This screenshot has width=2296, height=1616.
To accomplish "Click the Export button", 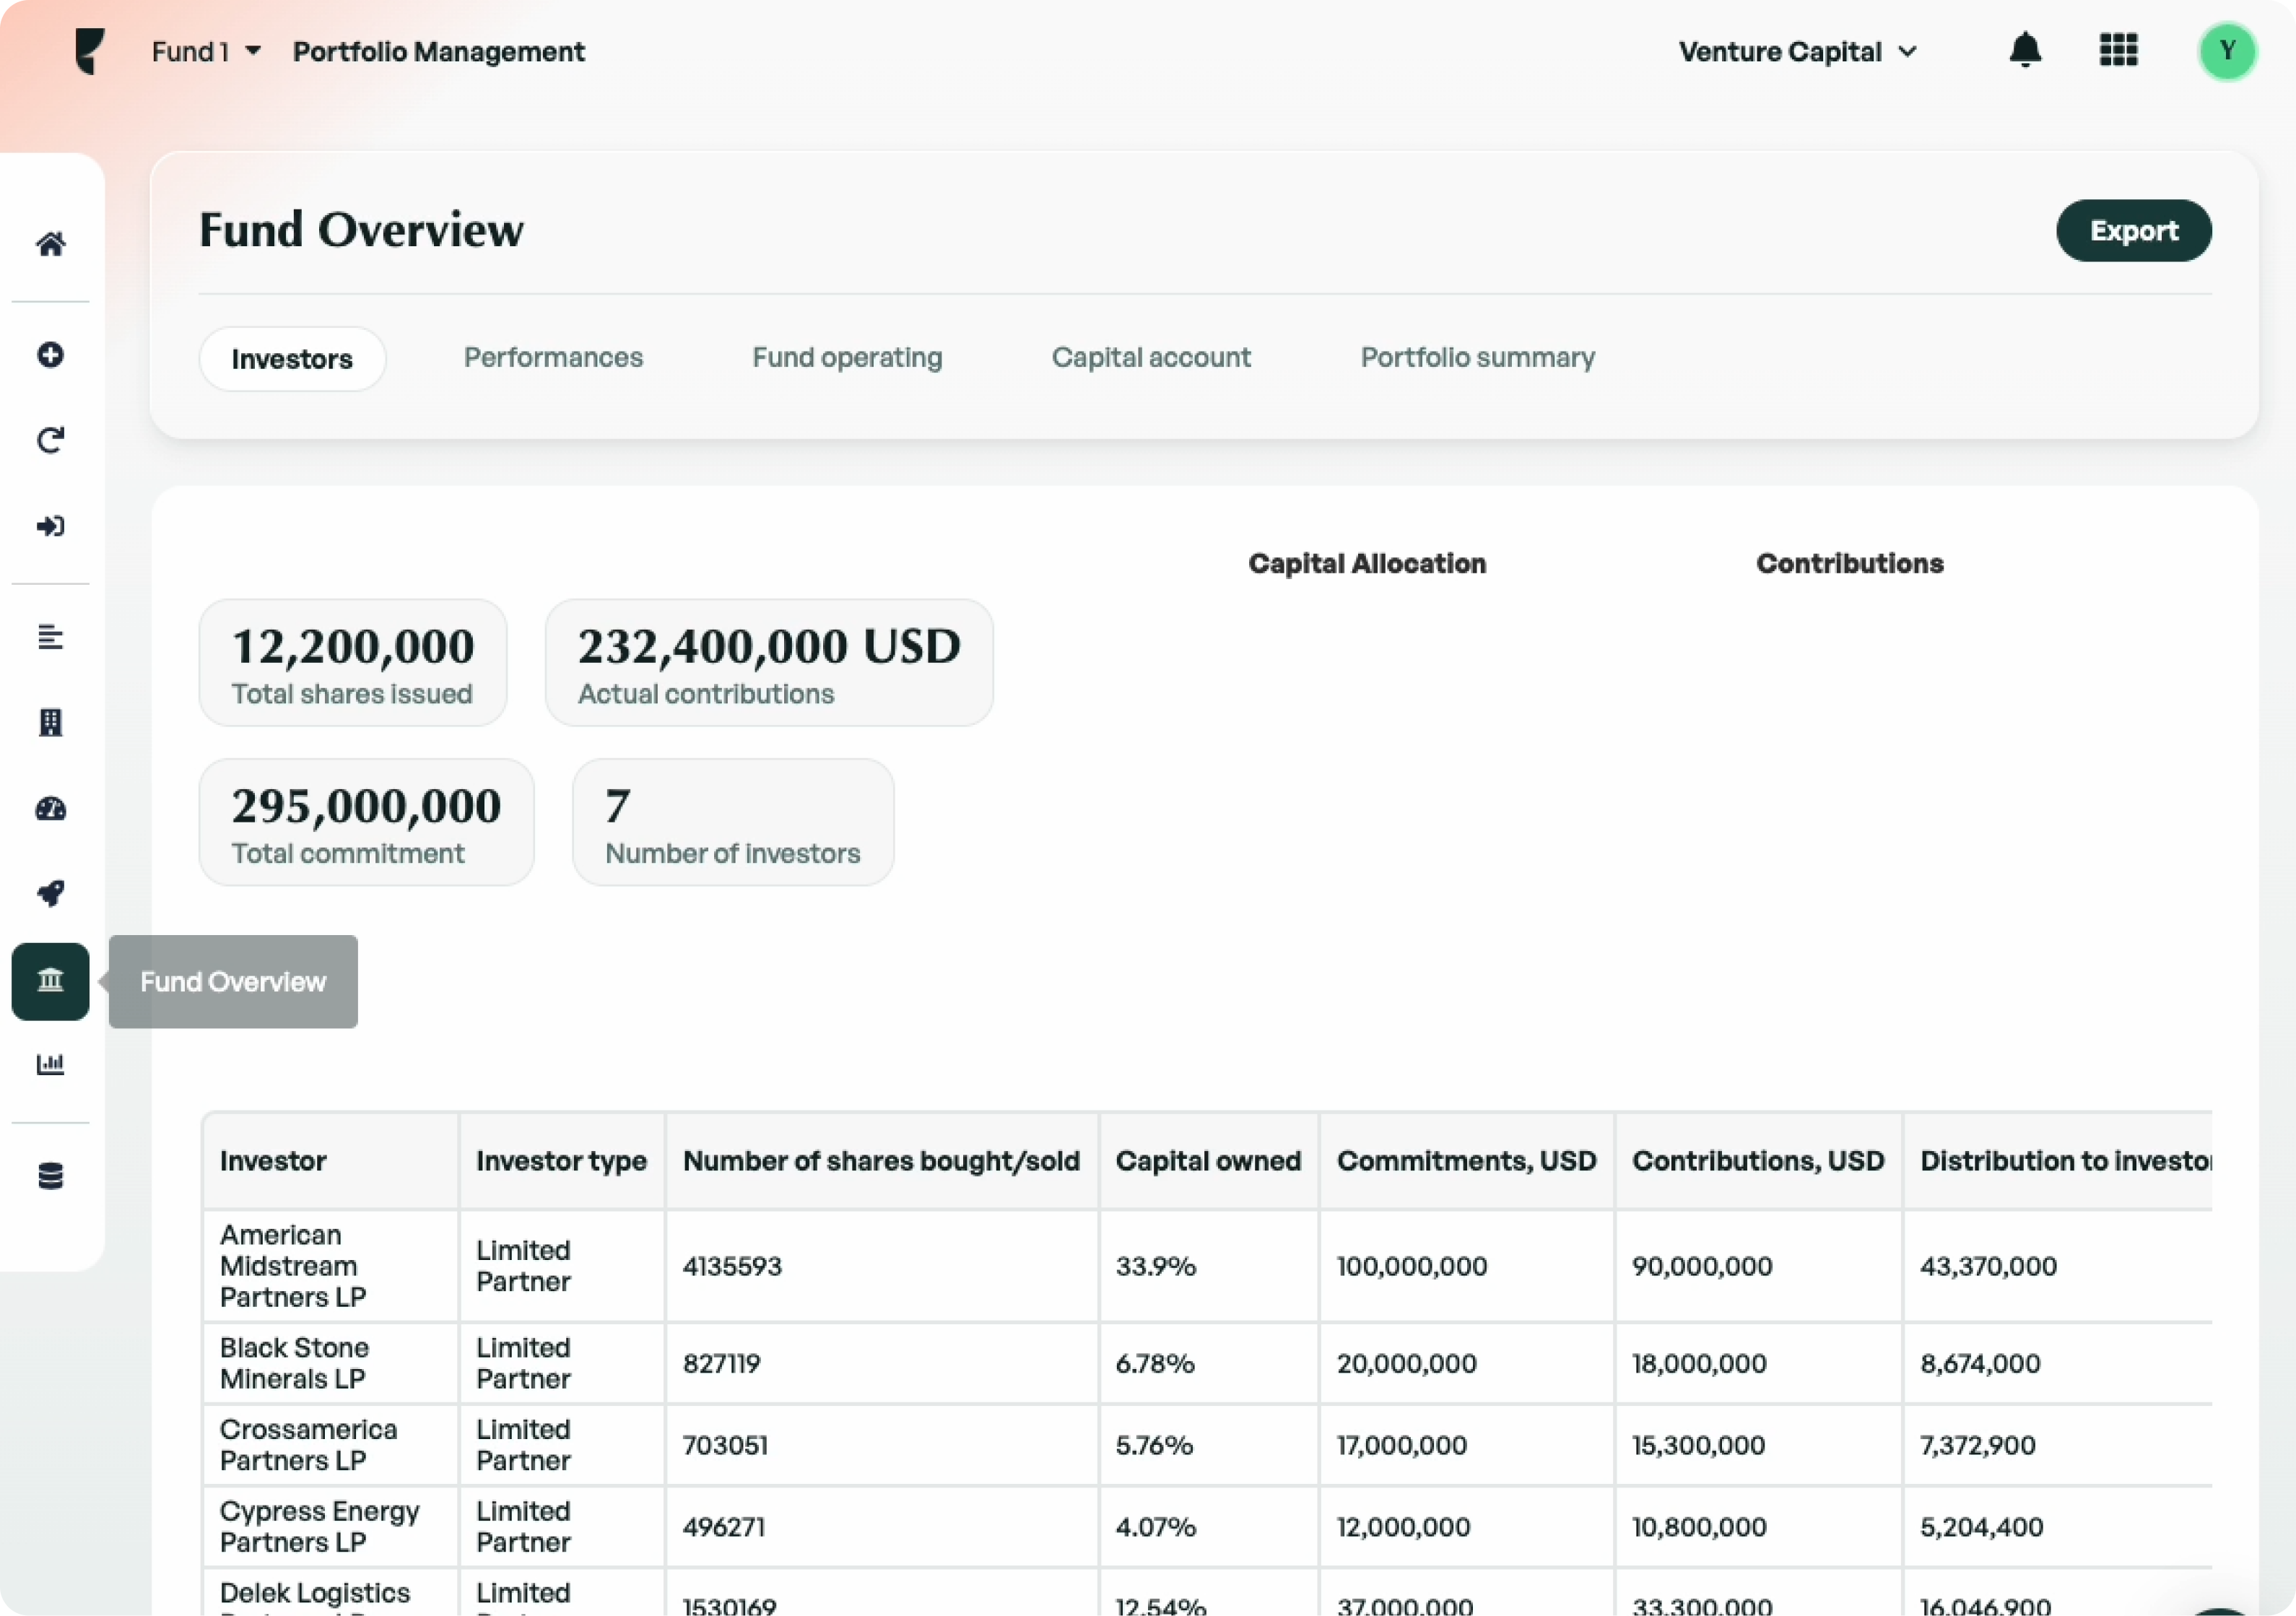I will pos(2133,231).
